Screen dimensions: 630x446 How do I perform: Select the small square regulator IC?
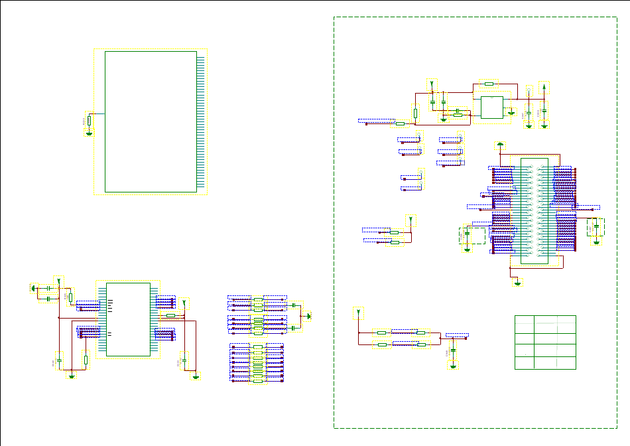(492, 108)
